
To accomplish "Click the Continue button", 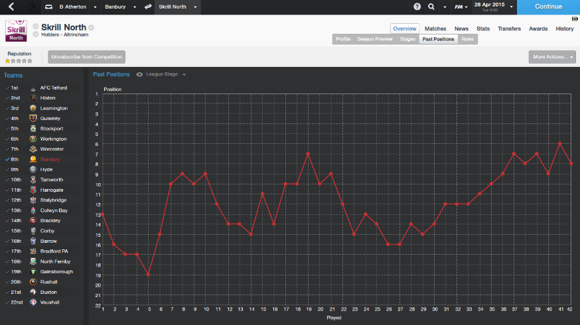I will pos(548,7).
